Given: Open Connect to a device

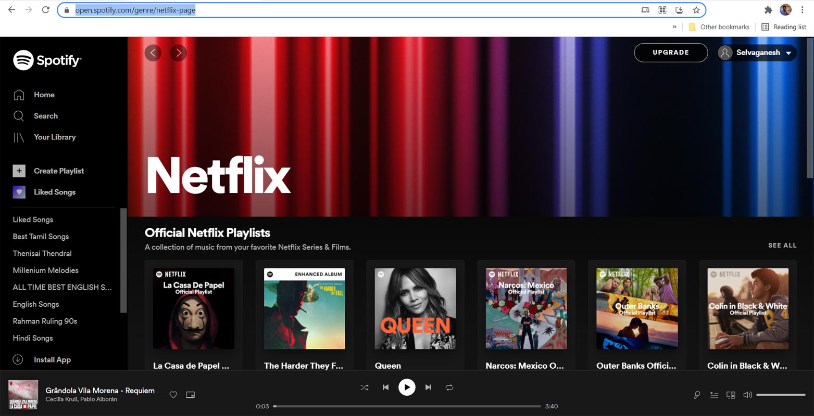Looking at the screenshot, I should [x=731, y=395].
